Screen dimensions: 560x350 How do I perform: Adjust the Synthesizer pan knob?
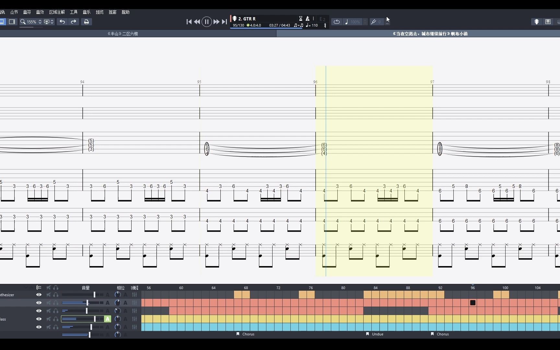point(118,295)
